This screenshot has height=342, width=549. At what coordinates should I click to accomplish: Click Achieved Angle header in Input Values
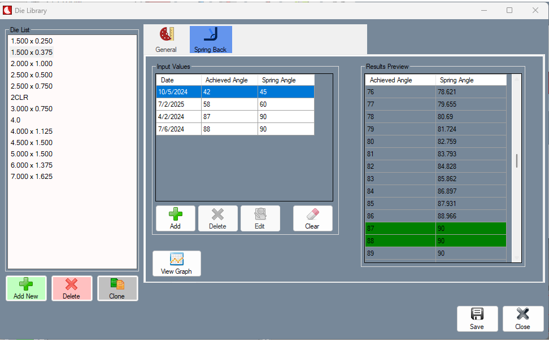click(x=230, y=80)
